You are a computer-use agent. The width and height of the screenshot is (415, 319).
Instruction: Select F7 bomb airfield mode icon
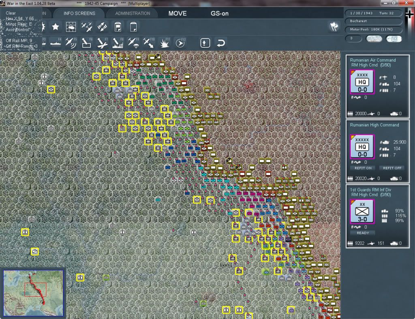tap(102, 43)
